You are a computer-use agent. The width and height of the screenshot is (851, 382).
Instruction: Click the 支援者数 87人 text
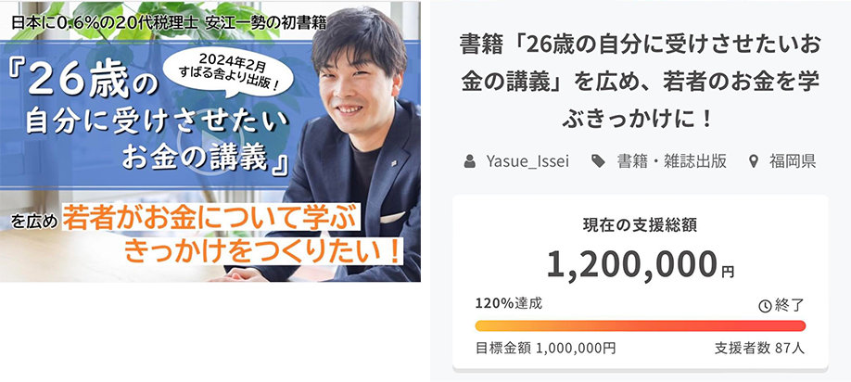(760, 349)
